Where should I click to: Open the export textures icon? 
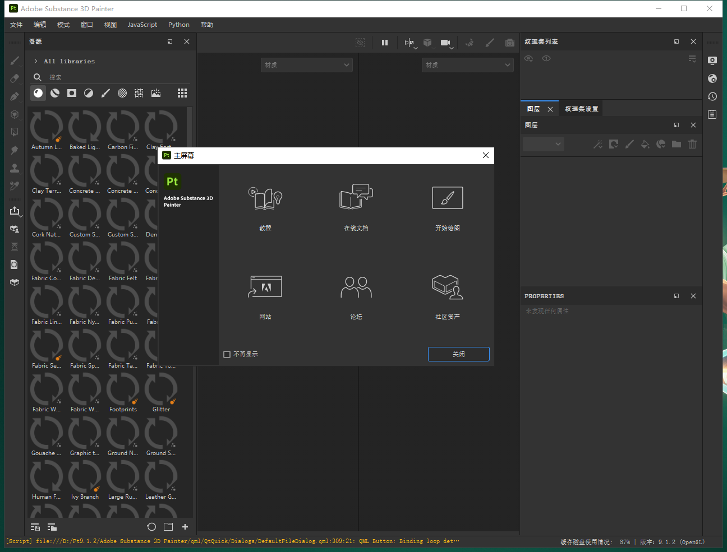pyautogui.click(x=15, y=211)
